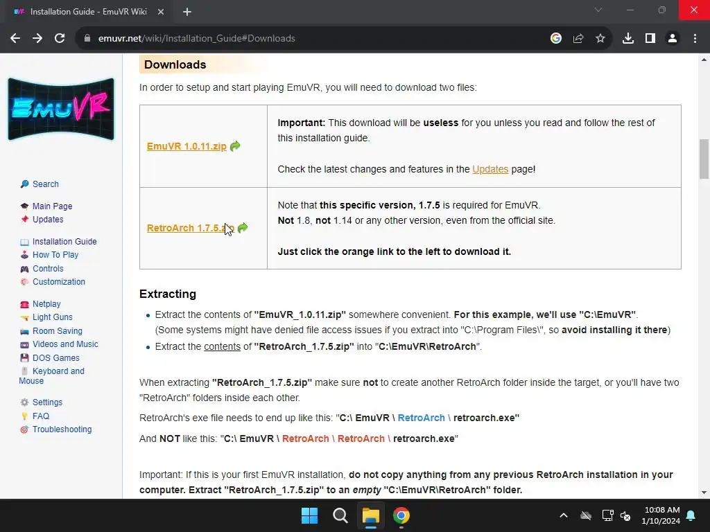Show hidden system tray icons
The width and height of the screenshot is (710, 532).
tap(564, 515)
